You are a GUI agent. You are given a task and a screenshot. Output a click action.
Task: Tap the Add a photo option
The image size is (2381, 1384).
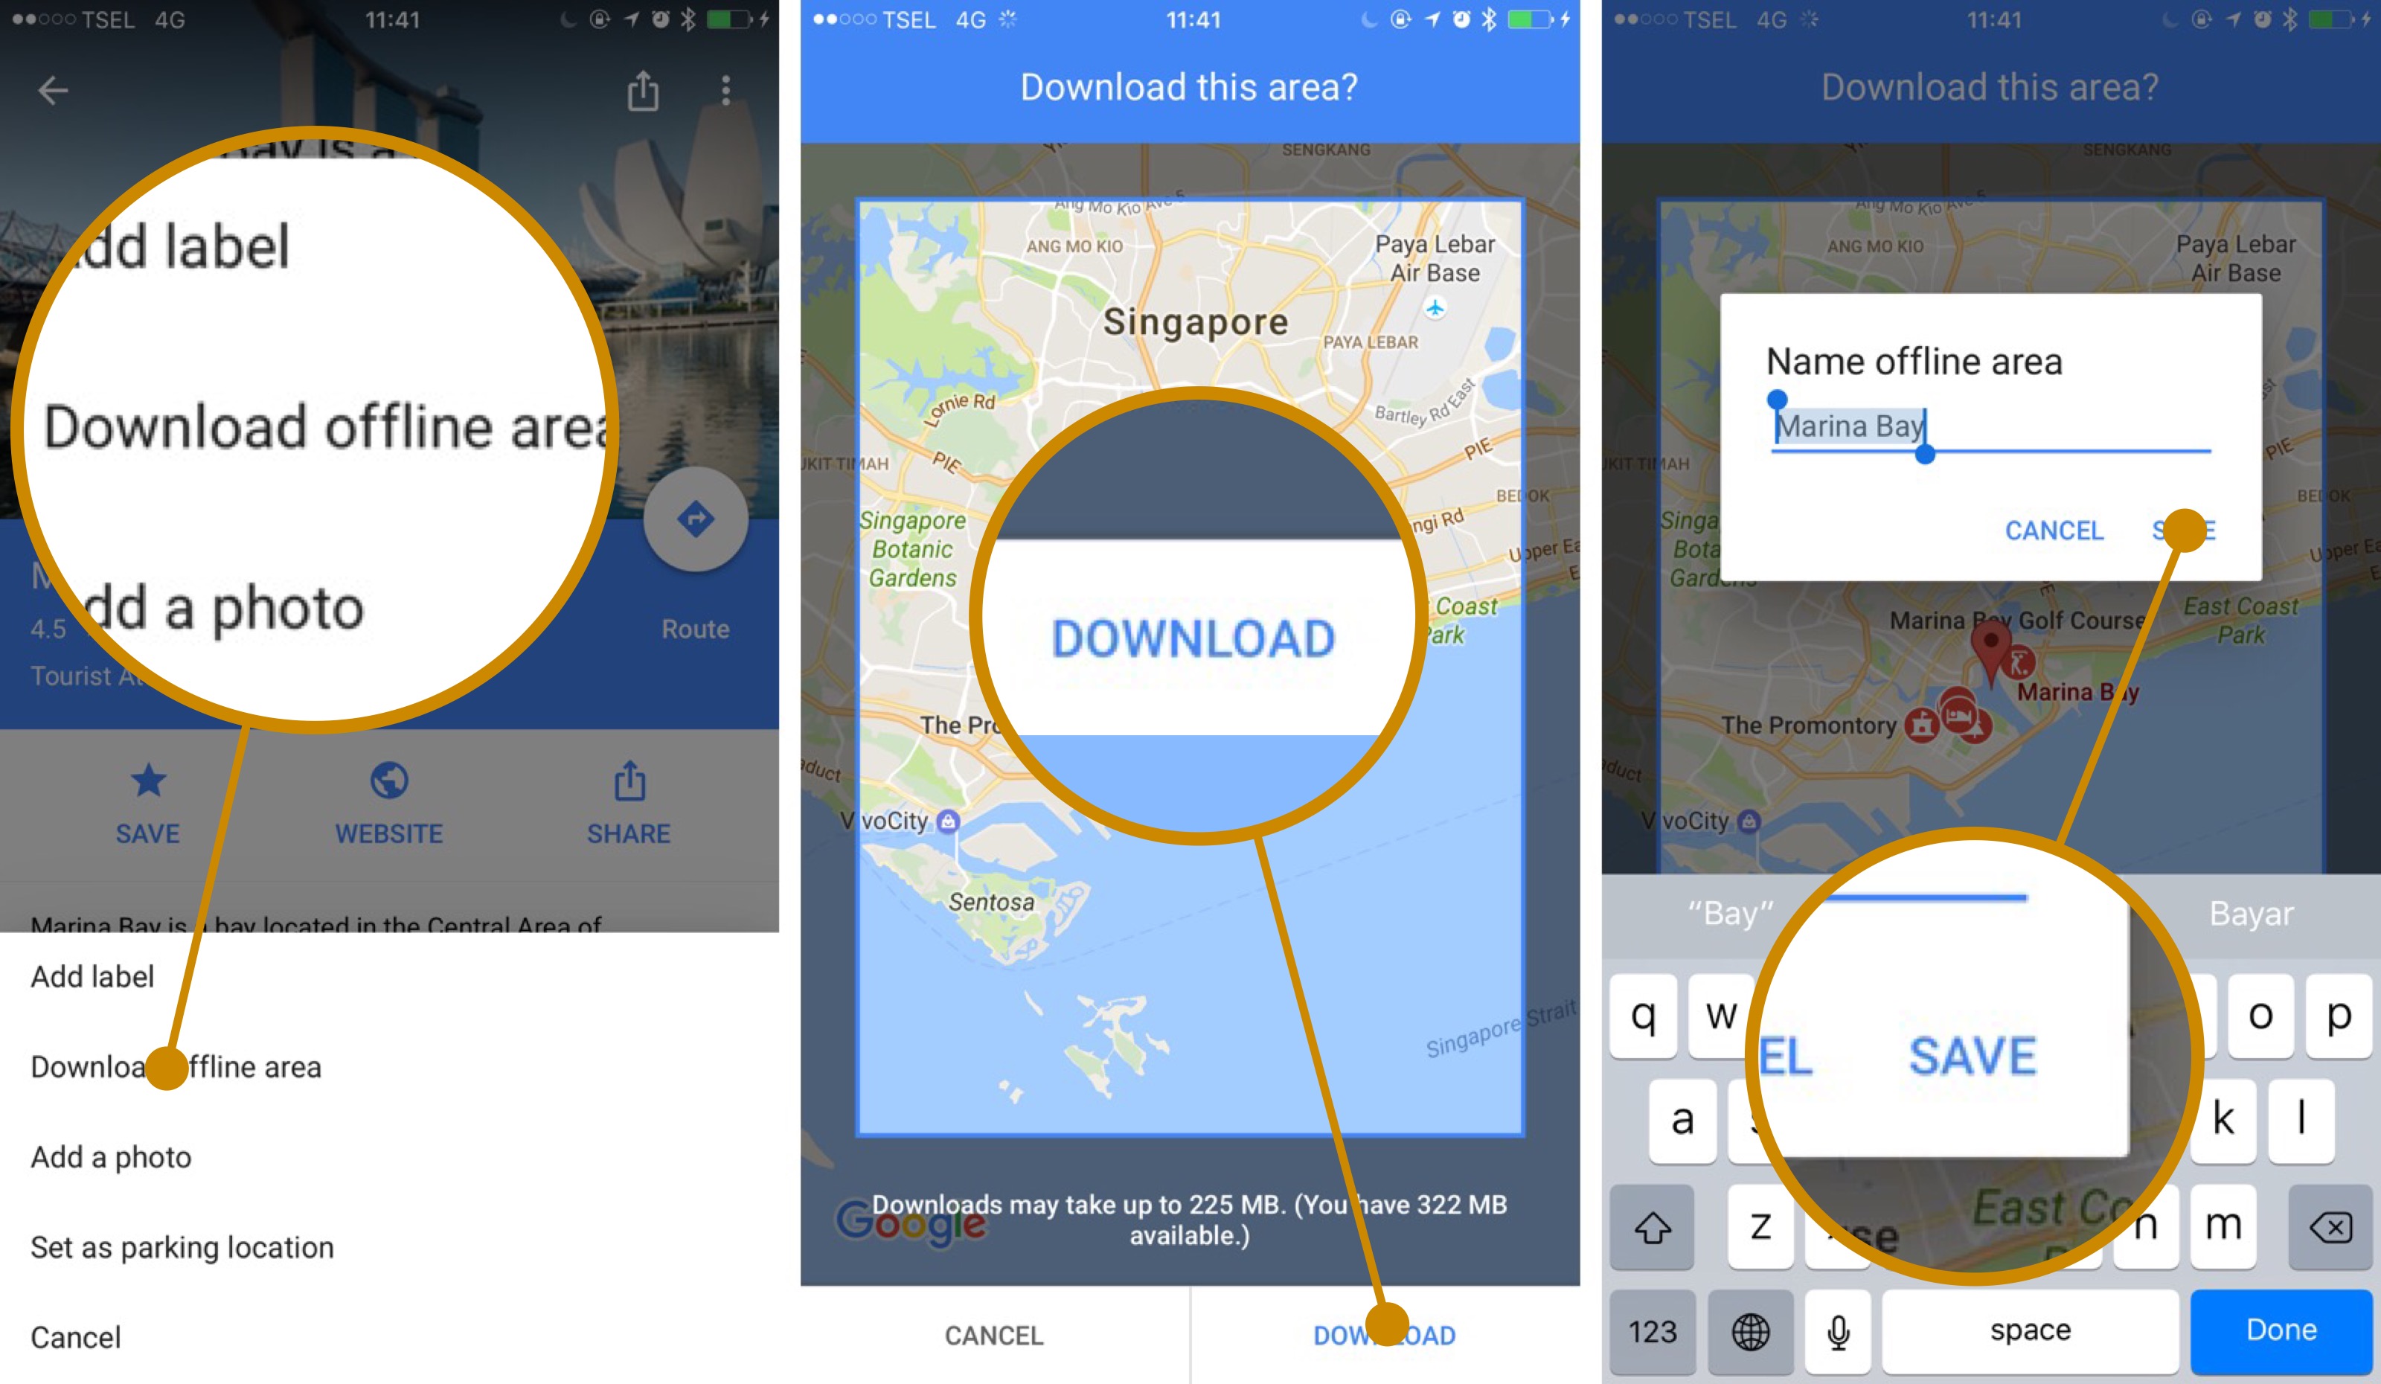(110, 1156)
